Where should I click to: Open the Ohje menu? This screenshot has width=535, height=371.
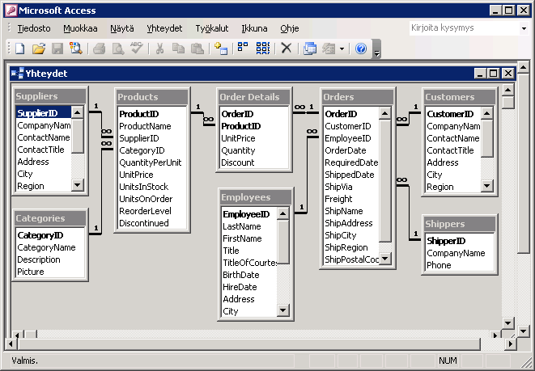point(290,28)
